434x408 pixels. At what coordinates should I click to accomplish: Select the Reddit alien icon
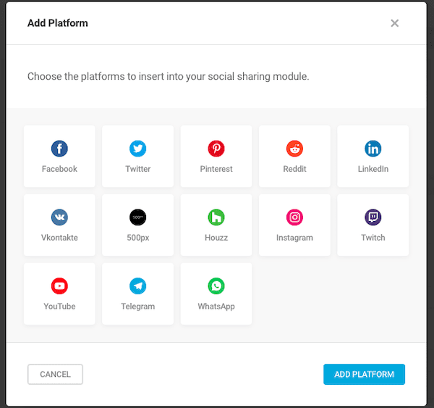click(294, 149)
